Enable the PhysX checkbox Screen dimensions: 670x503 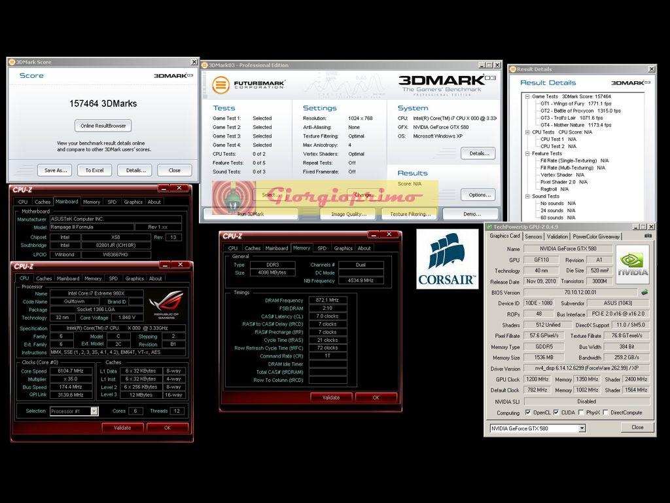(581, 413)
